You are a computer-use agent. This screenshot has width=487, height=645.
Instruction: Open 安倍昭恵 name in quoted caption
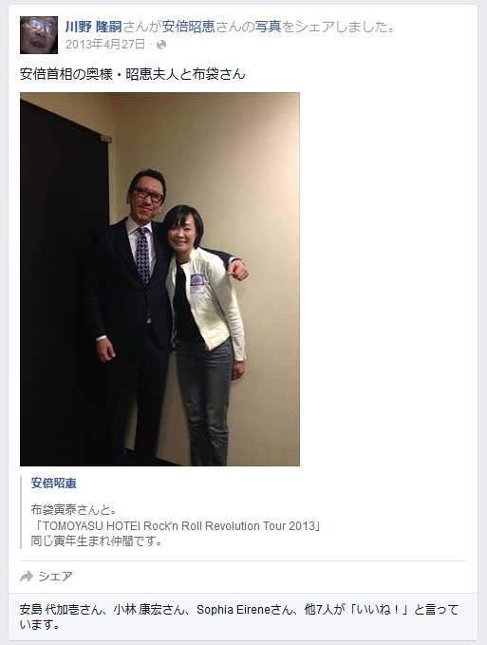point(54,483)
